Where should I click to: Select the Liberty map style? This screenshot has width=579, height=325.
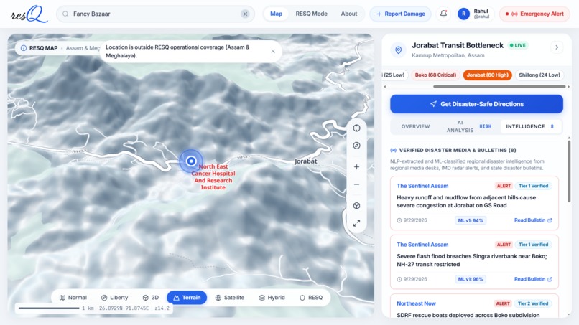[114, 297]
